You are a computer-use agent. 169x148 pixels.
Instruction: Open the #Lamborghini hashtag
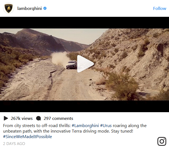coord(85,126)
